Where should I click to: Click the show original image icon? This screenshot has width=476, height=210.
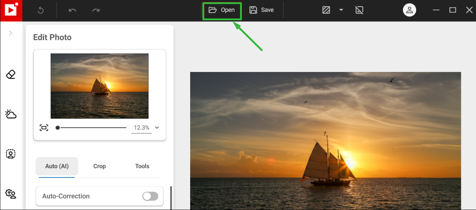point(359,10)
